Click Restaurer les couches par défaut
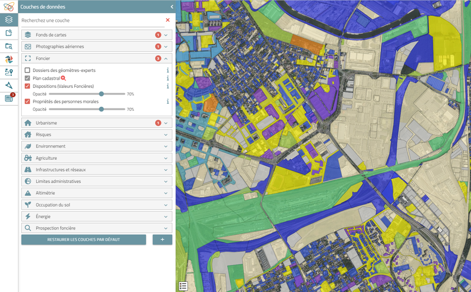The image size is (471, 292). point(83,239)
